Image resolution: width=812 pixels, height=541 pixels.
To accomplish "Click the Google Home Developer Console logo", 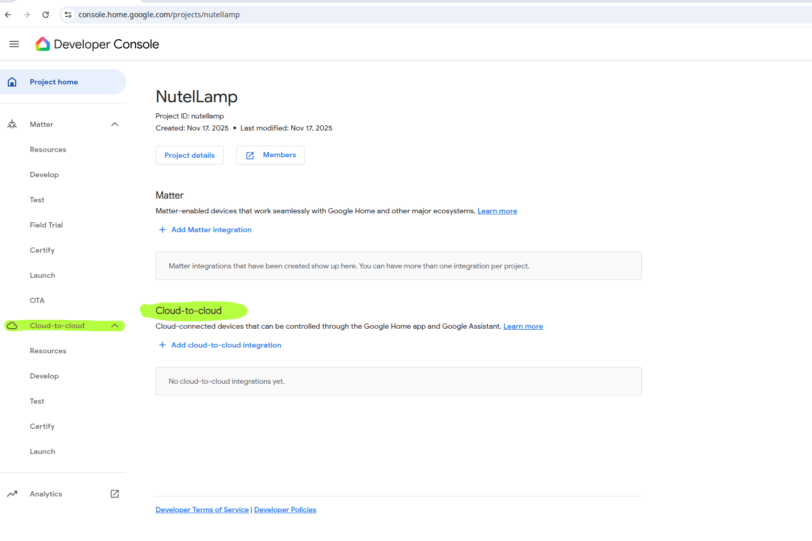I will click(42, 44).
